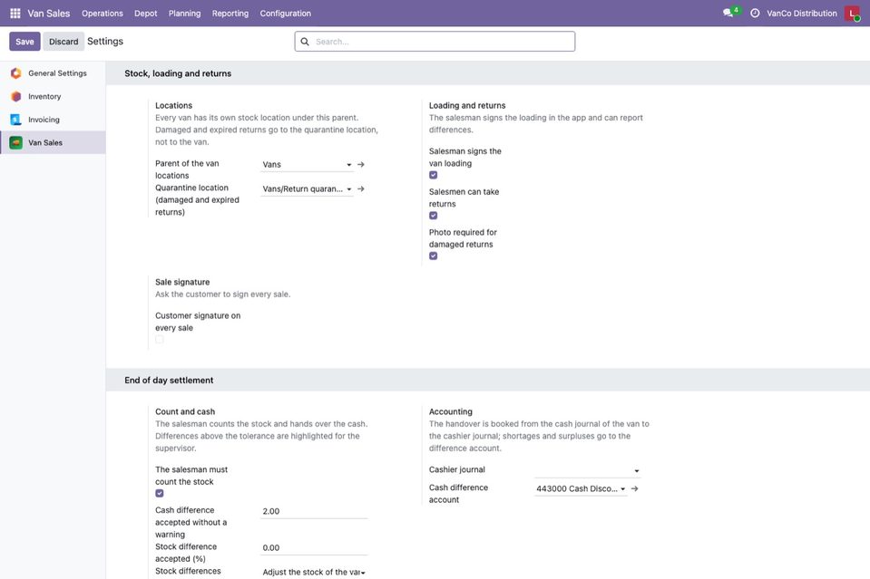870x579 pixels.
Task: Open the Reporting menu
Action: [230, 14]
